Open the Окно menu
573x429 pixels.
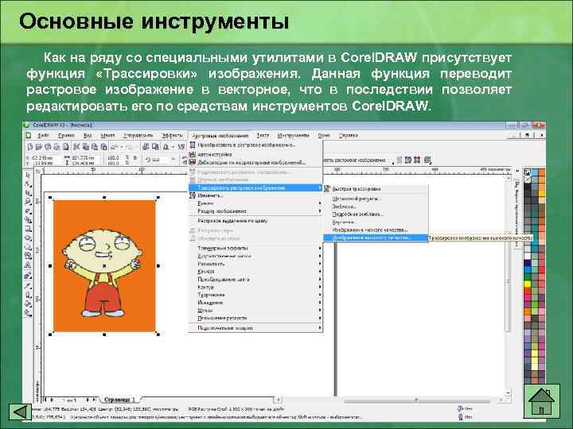click(x=324, y=135)
